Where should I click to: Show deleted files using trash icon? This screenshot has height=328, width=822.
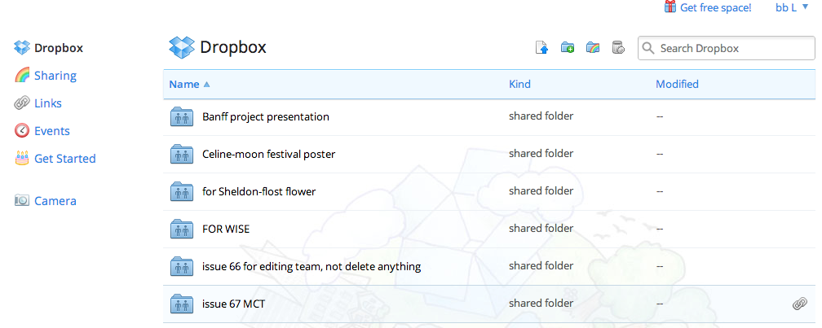618,48
